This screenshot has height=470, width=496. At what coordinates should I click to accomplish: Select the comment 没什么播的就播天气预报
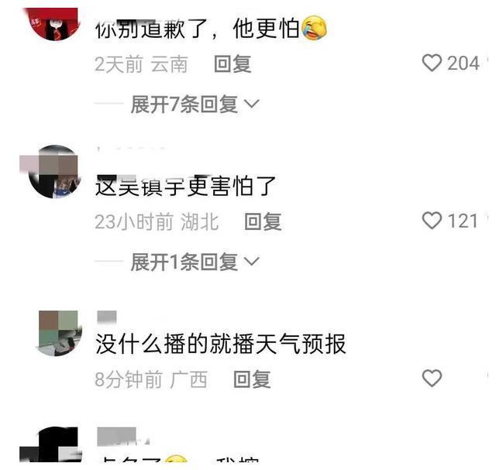tap(220, 344)
